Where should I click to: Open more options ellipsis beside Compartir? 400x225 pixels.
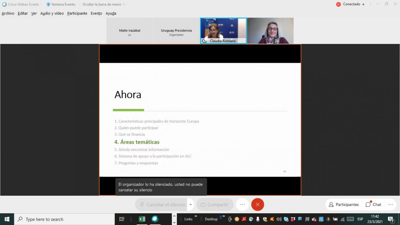point(242,204)
